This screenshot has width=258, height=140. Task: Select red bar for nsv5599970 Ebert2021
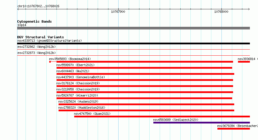point(144,68)
